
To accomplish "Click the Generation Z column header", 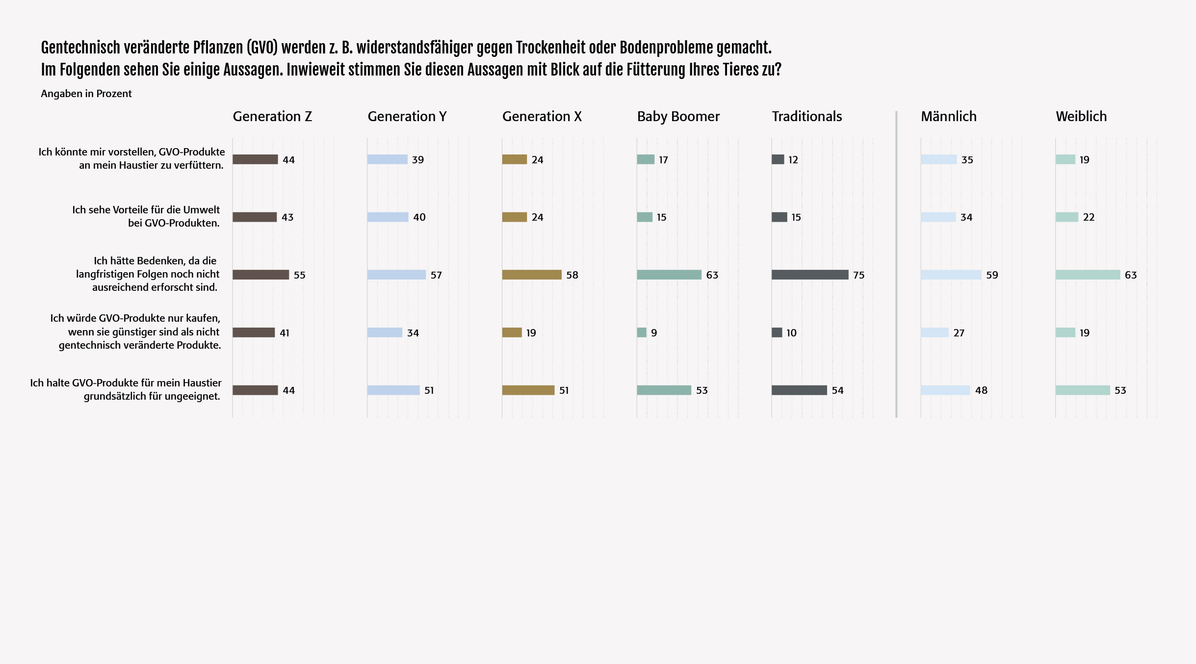I will pyautogui.click(x=272, y=117).
